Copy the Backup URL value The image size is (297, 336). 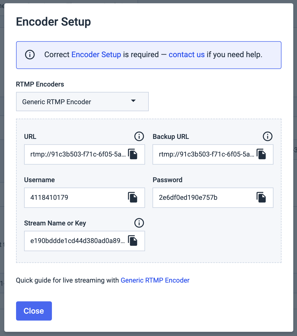261,154
